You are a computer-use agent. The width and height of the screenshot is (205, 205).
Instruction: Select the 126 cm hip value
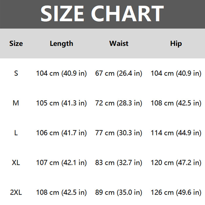coord(176,192)
